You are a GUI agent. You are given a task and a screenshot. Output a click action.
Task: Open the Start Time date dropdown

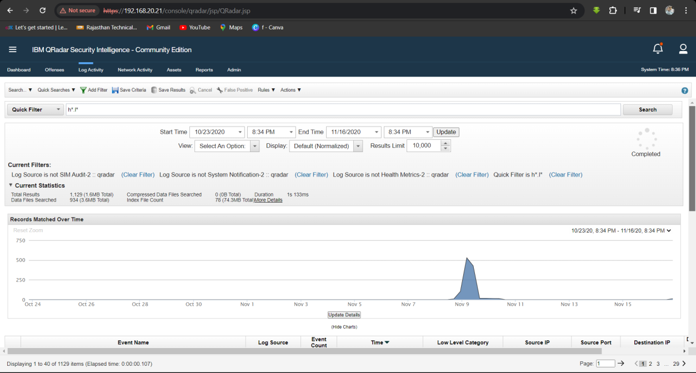(x=217, y=132)
